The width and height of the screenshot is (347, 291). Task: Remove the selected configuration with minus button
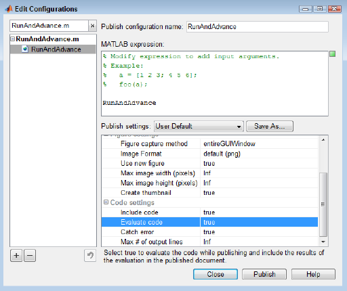(30, 256)
